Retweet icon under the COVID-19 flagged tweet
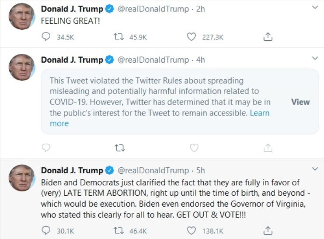Screen dimensions: 324x239 119,148
